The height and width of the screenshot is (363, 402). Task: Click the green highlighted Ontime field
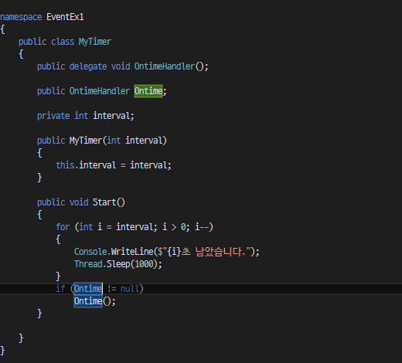(148, 91)
